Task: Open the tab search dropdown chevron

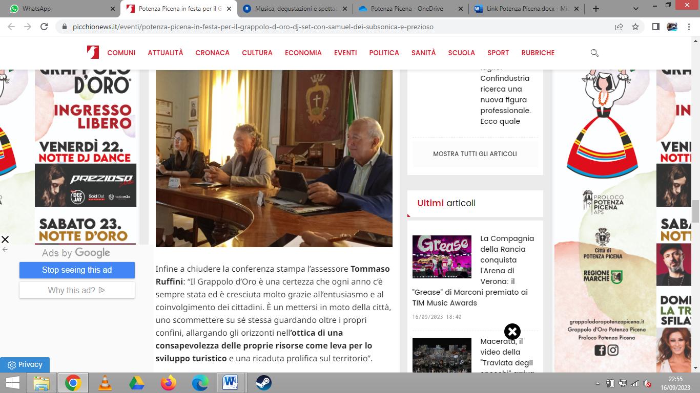Action: click(636, 9)
